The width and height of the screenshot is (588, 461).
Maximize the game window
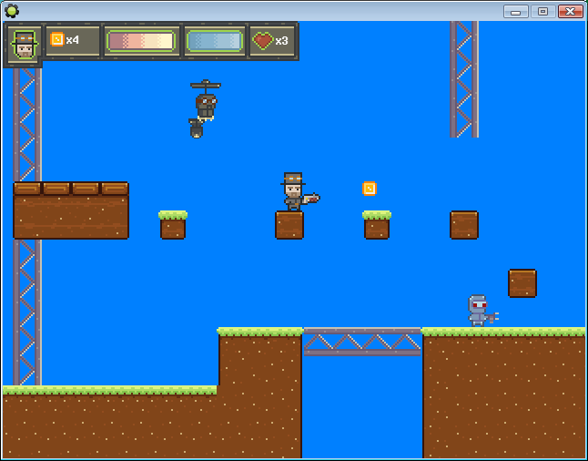coord(542,11)
